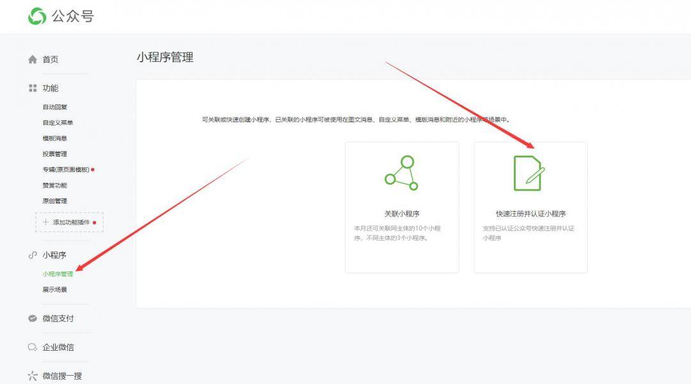Open 自动回复 in the sidebar
Image resolution: width=691 pixels, height=384 pixels.
click(54, 107)
